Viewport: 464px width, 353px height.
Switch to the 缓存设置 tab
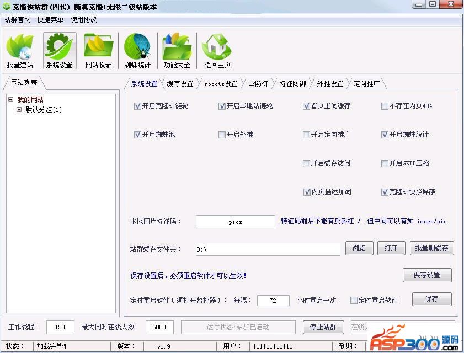pos(180,84)
